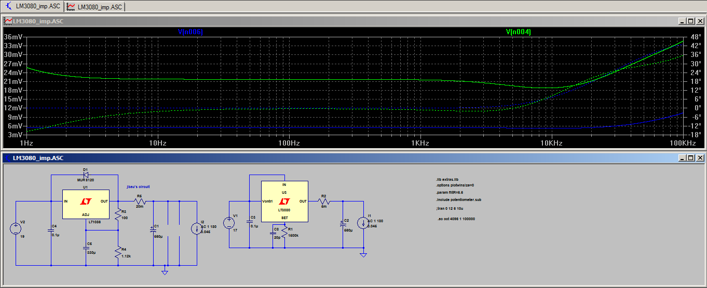Maximize the plot pane window
707x288 pixels.
coord(690,21)
